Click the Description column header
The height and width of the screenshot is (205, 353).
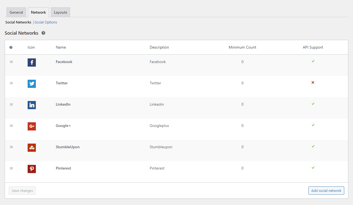[x=159, y=47]
